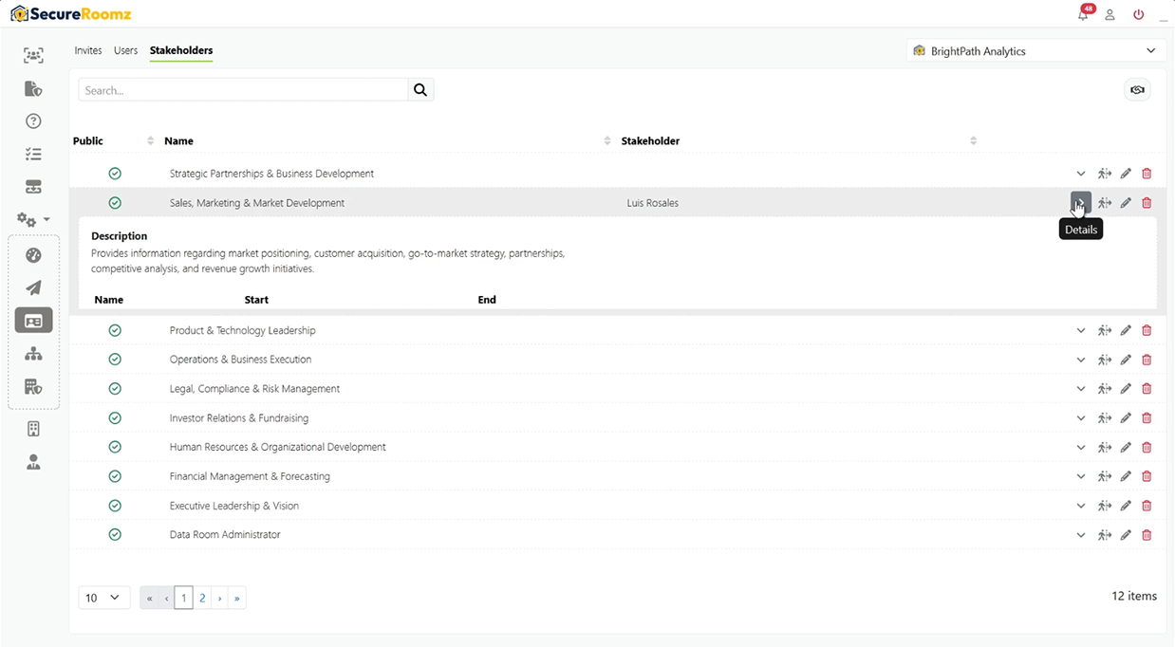Toggle Public check for Product & Technology Leadership
The width and height of the screenshot is (1175, 647).
coord(115,330)
